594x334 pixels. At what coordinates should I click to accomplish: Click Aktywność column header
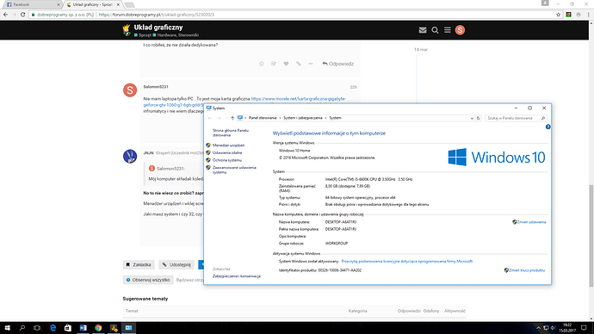(x=455, y=311)
